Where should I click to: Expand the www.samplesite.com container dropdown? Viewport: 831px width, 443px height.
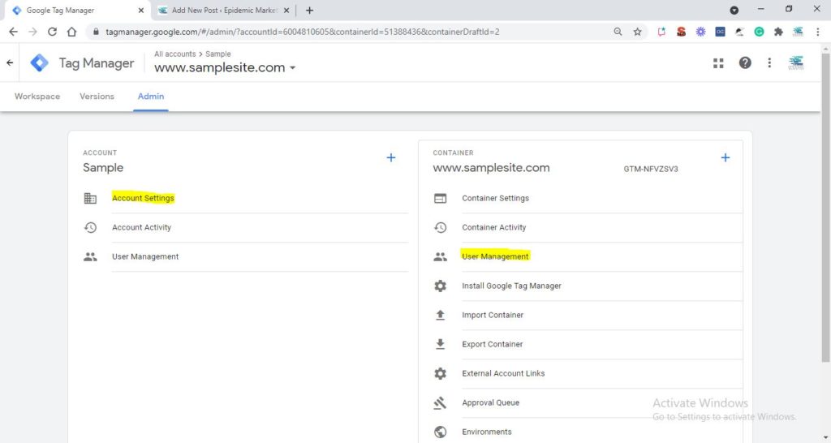[292, 68]
